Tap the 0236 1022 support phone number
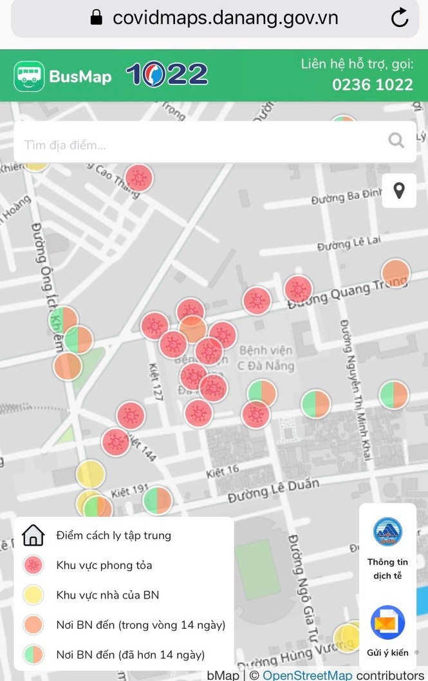This screenshot has height=681, width=428. click(373, 84)
